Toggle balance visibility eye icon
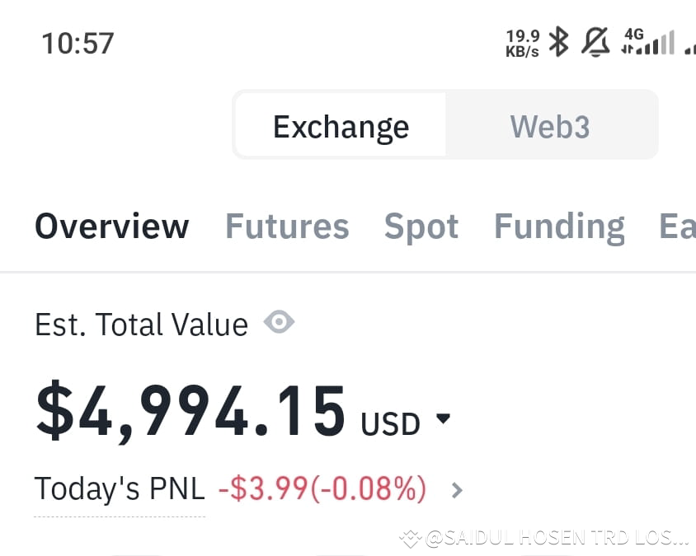 click(279, 321)
